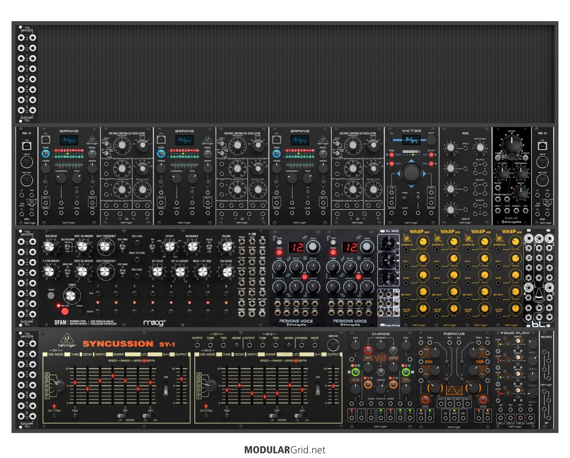The height and width of the screenshot is (458, 570).
Task: Click the Syncussion CH 1 Osc Mode selector
Action: pos(59,385)
